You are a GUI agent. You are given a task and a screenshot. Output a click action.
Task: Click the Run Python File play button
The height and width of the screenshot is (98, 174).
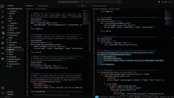click(78, 6)
